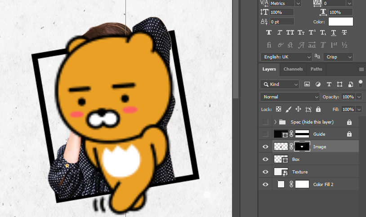This screenshot has width=366, height=217.
Task: Switch to the Channels tab
Action: point(293,69)
